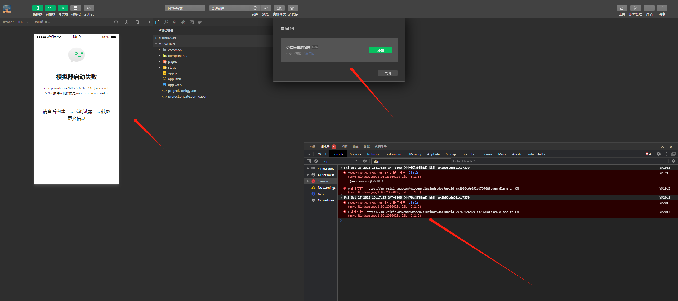
Task: Click the element inspector arrow icon
Action: click(309, 154)
